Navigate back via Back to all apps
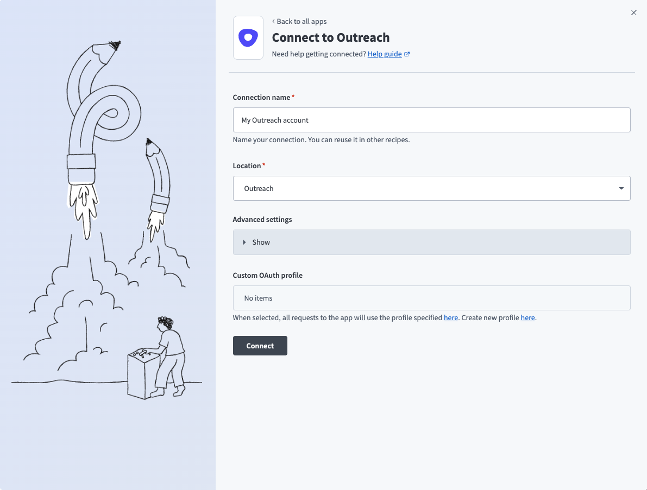 (301, 21)
